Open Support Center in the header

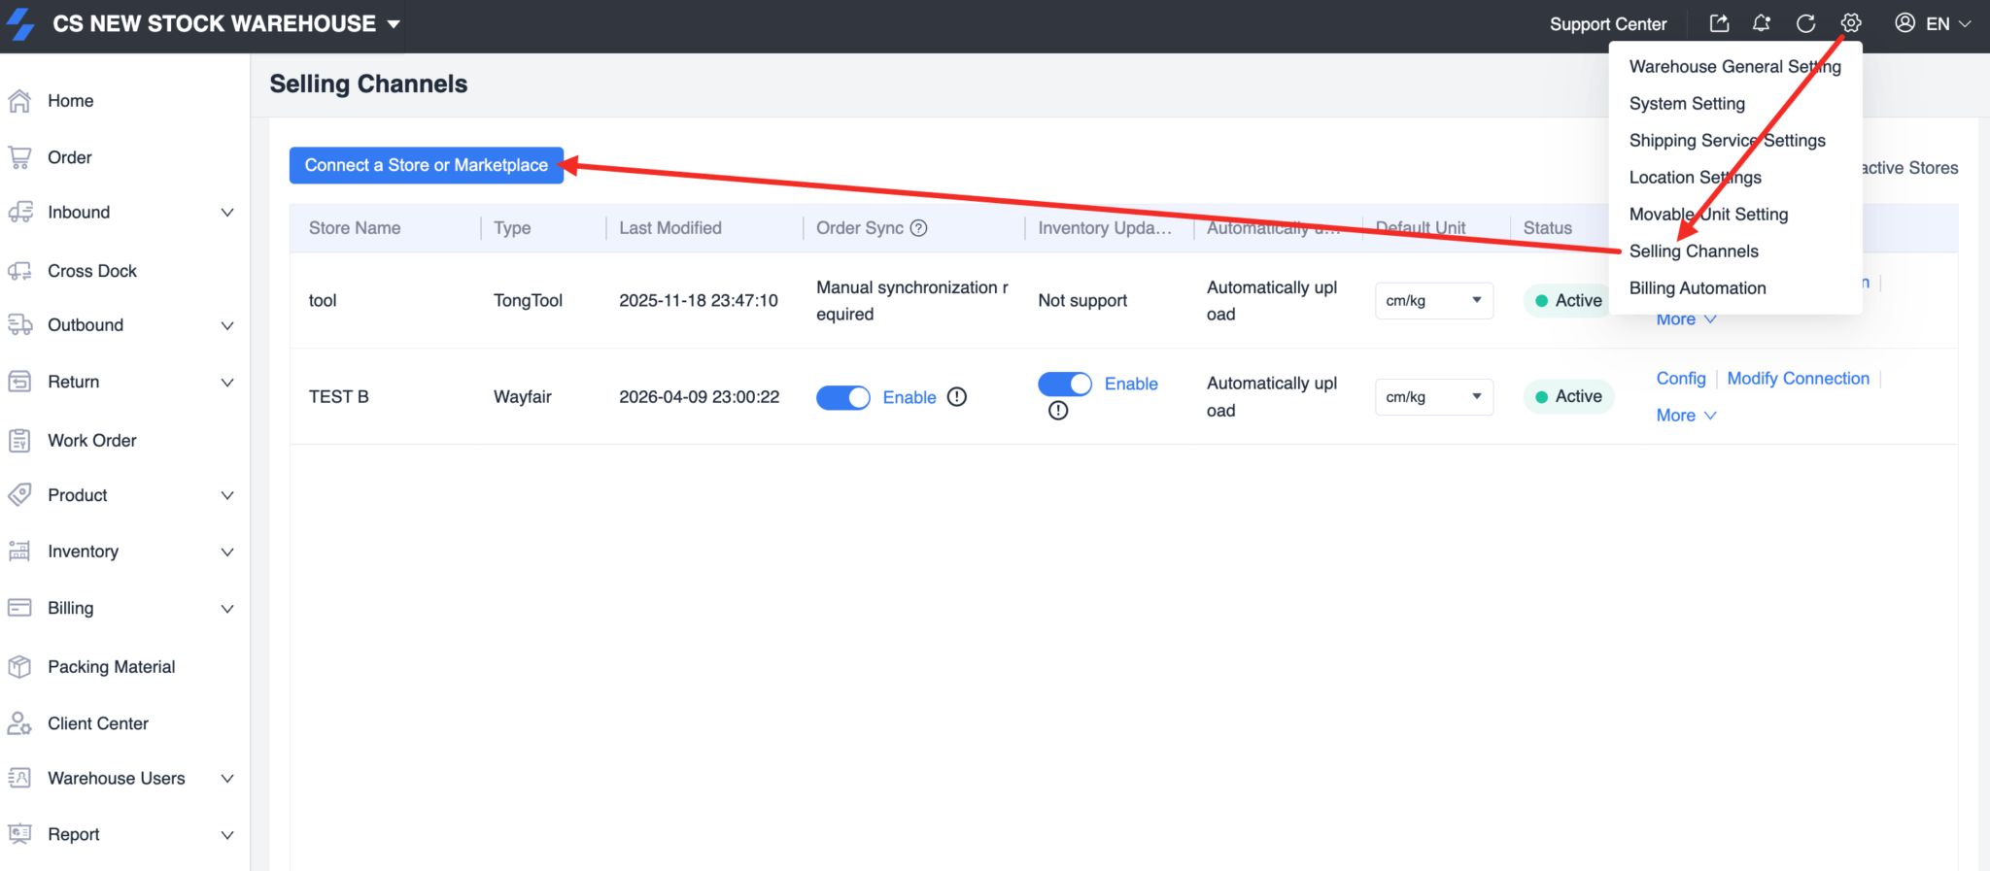(1607, 24)
